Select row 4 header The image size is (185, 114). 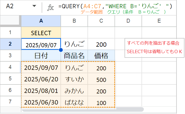[10, 67]
